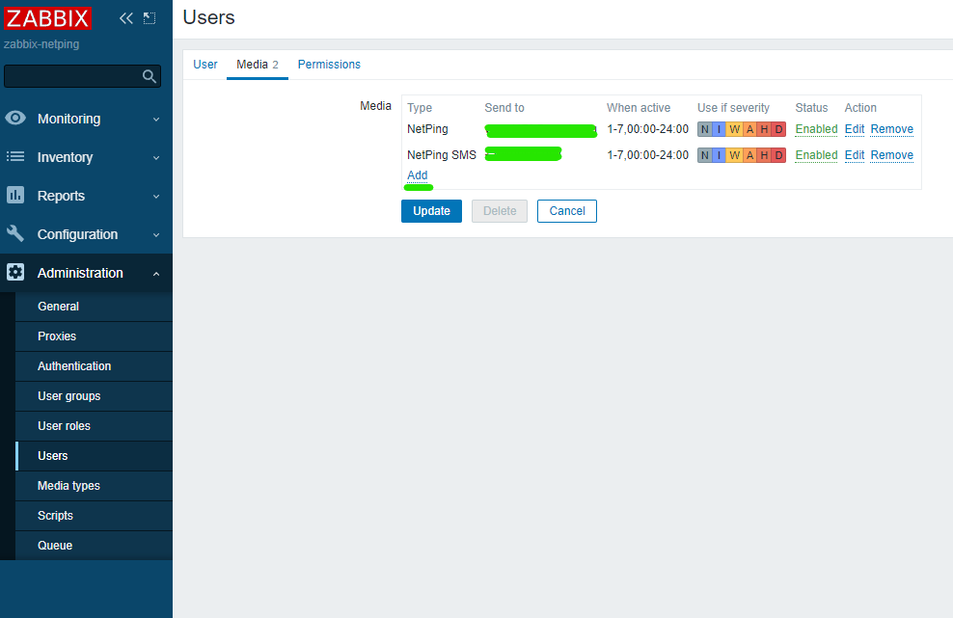Toggle Enabled status for NetPing media

(x=816, y=129)
